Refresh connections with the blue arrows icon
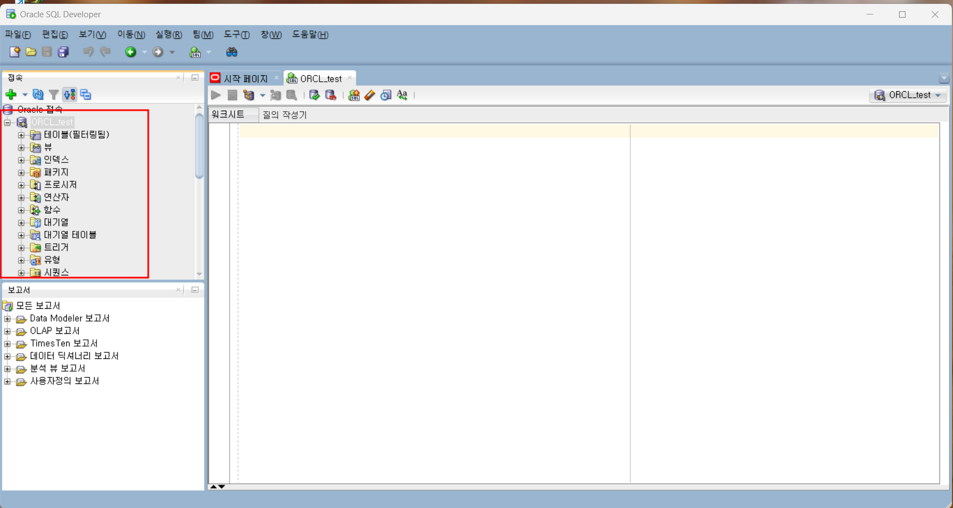953x508 pixels. tap(38, 95)
